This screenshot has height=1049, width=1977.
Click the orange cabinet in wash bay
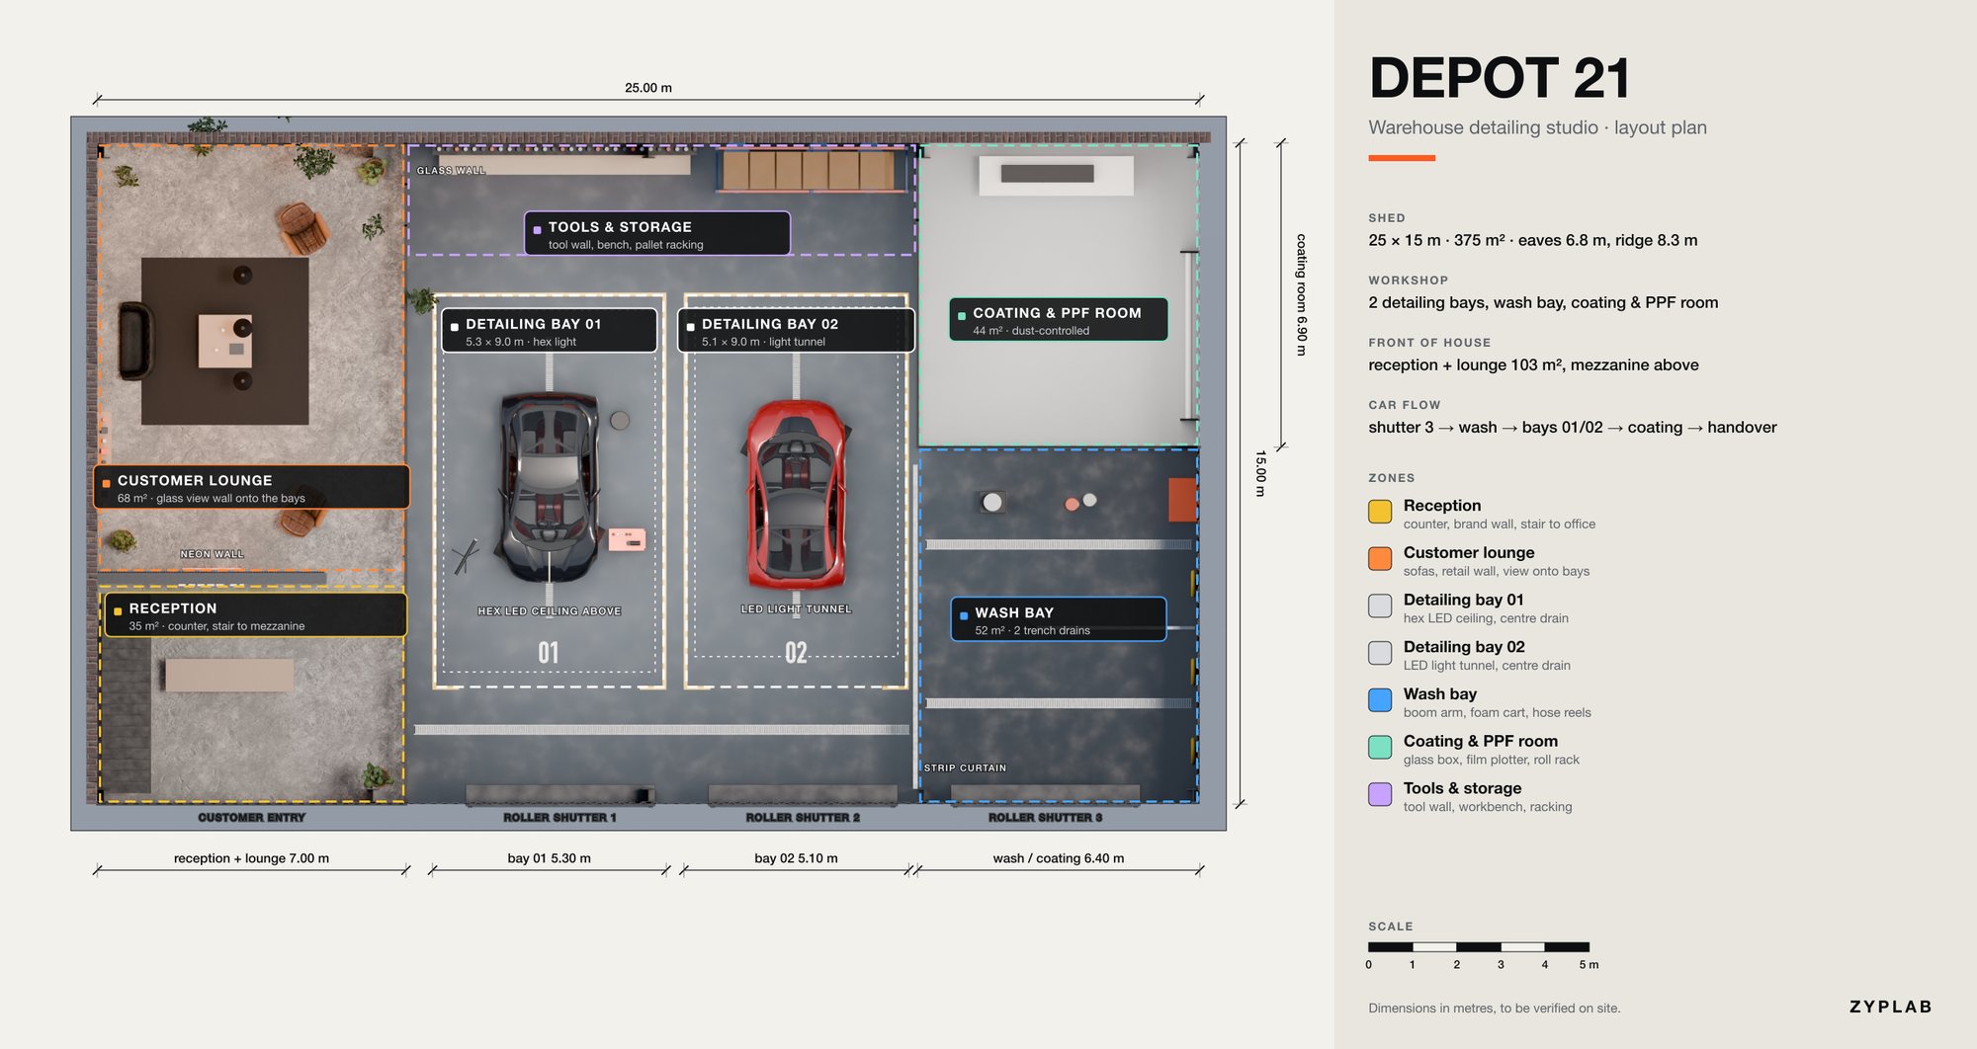[x=1182, y=500]
